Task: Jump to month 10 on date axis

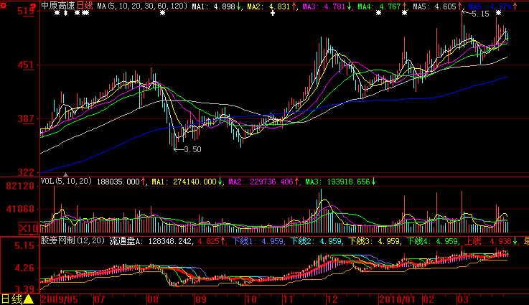Action: coord(251,299)
